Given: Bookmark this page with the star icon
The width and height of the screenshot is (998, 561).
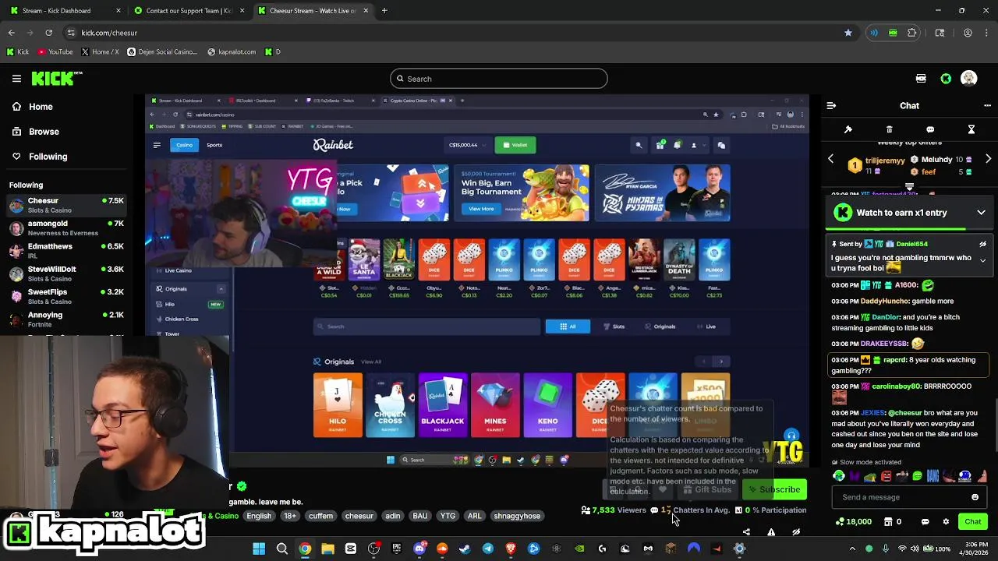Looking at the screenshot, I should [x=848, y=33].
